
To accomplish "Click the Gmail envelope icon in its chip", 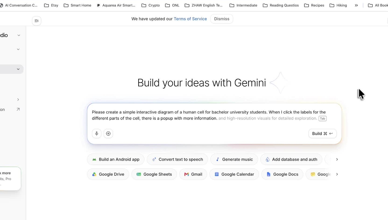I will coord(186,174).
